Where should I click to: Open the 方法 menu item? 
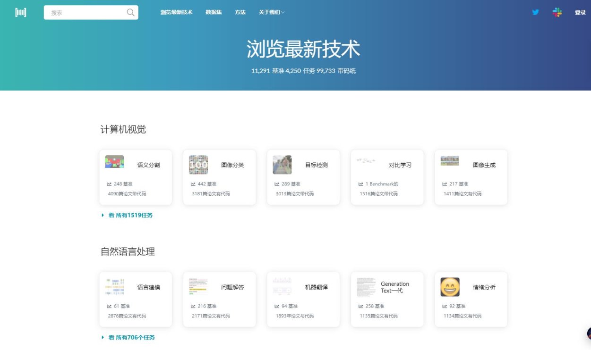[x=240, y=12]
